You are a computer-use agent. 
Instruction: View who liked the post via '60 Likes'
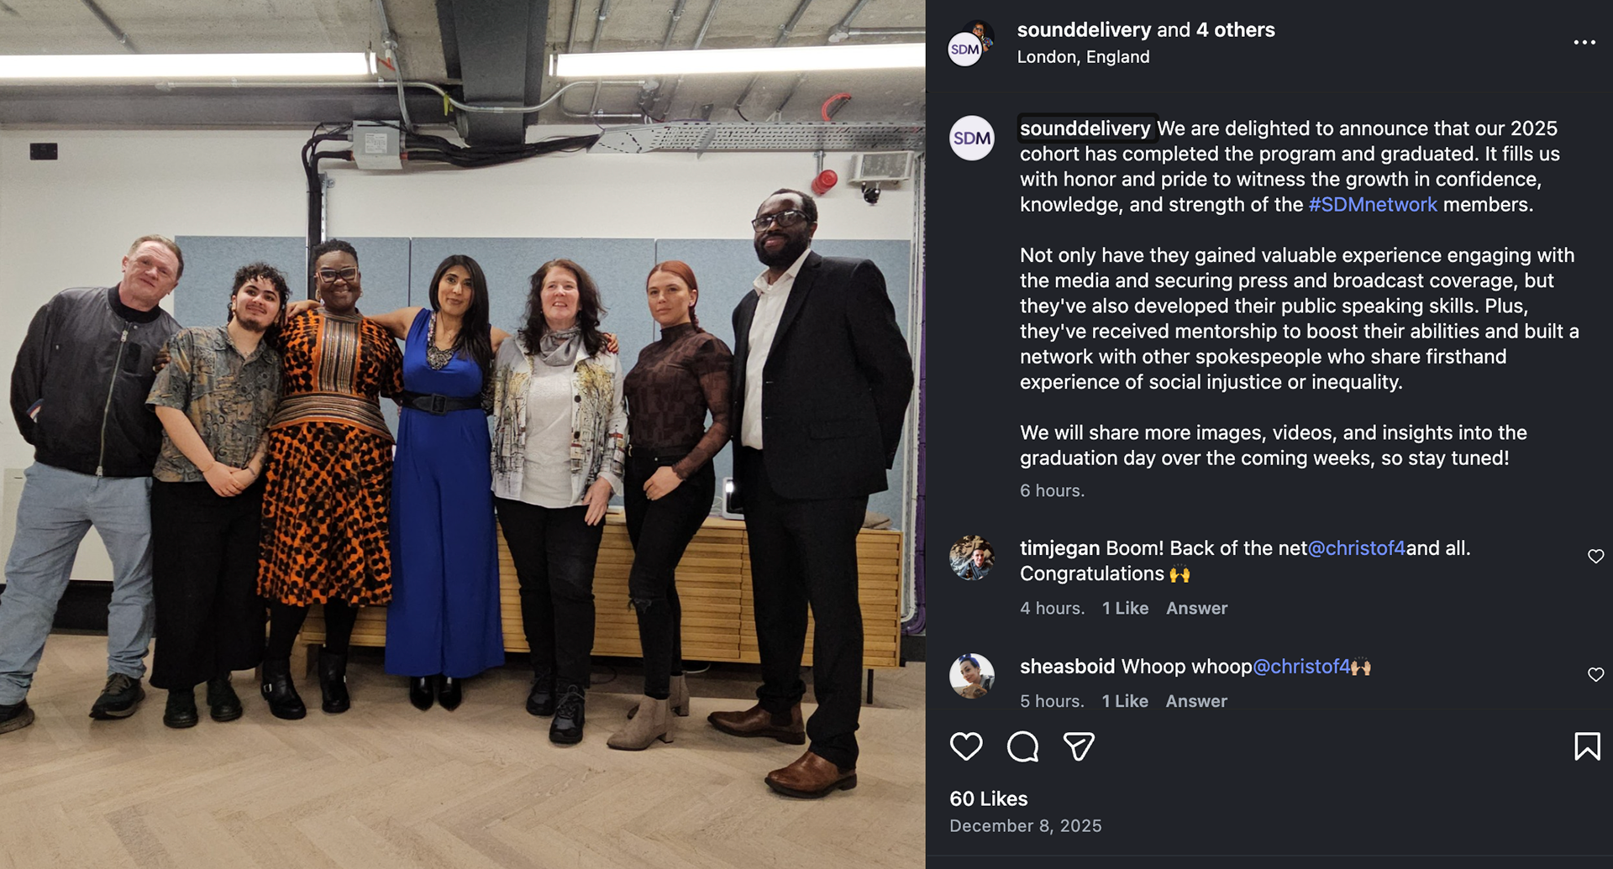pyautogui.click(x=989, y=798)
